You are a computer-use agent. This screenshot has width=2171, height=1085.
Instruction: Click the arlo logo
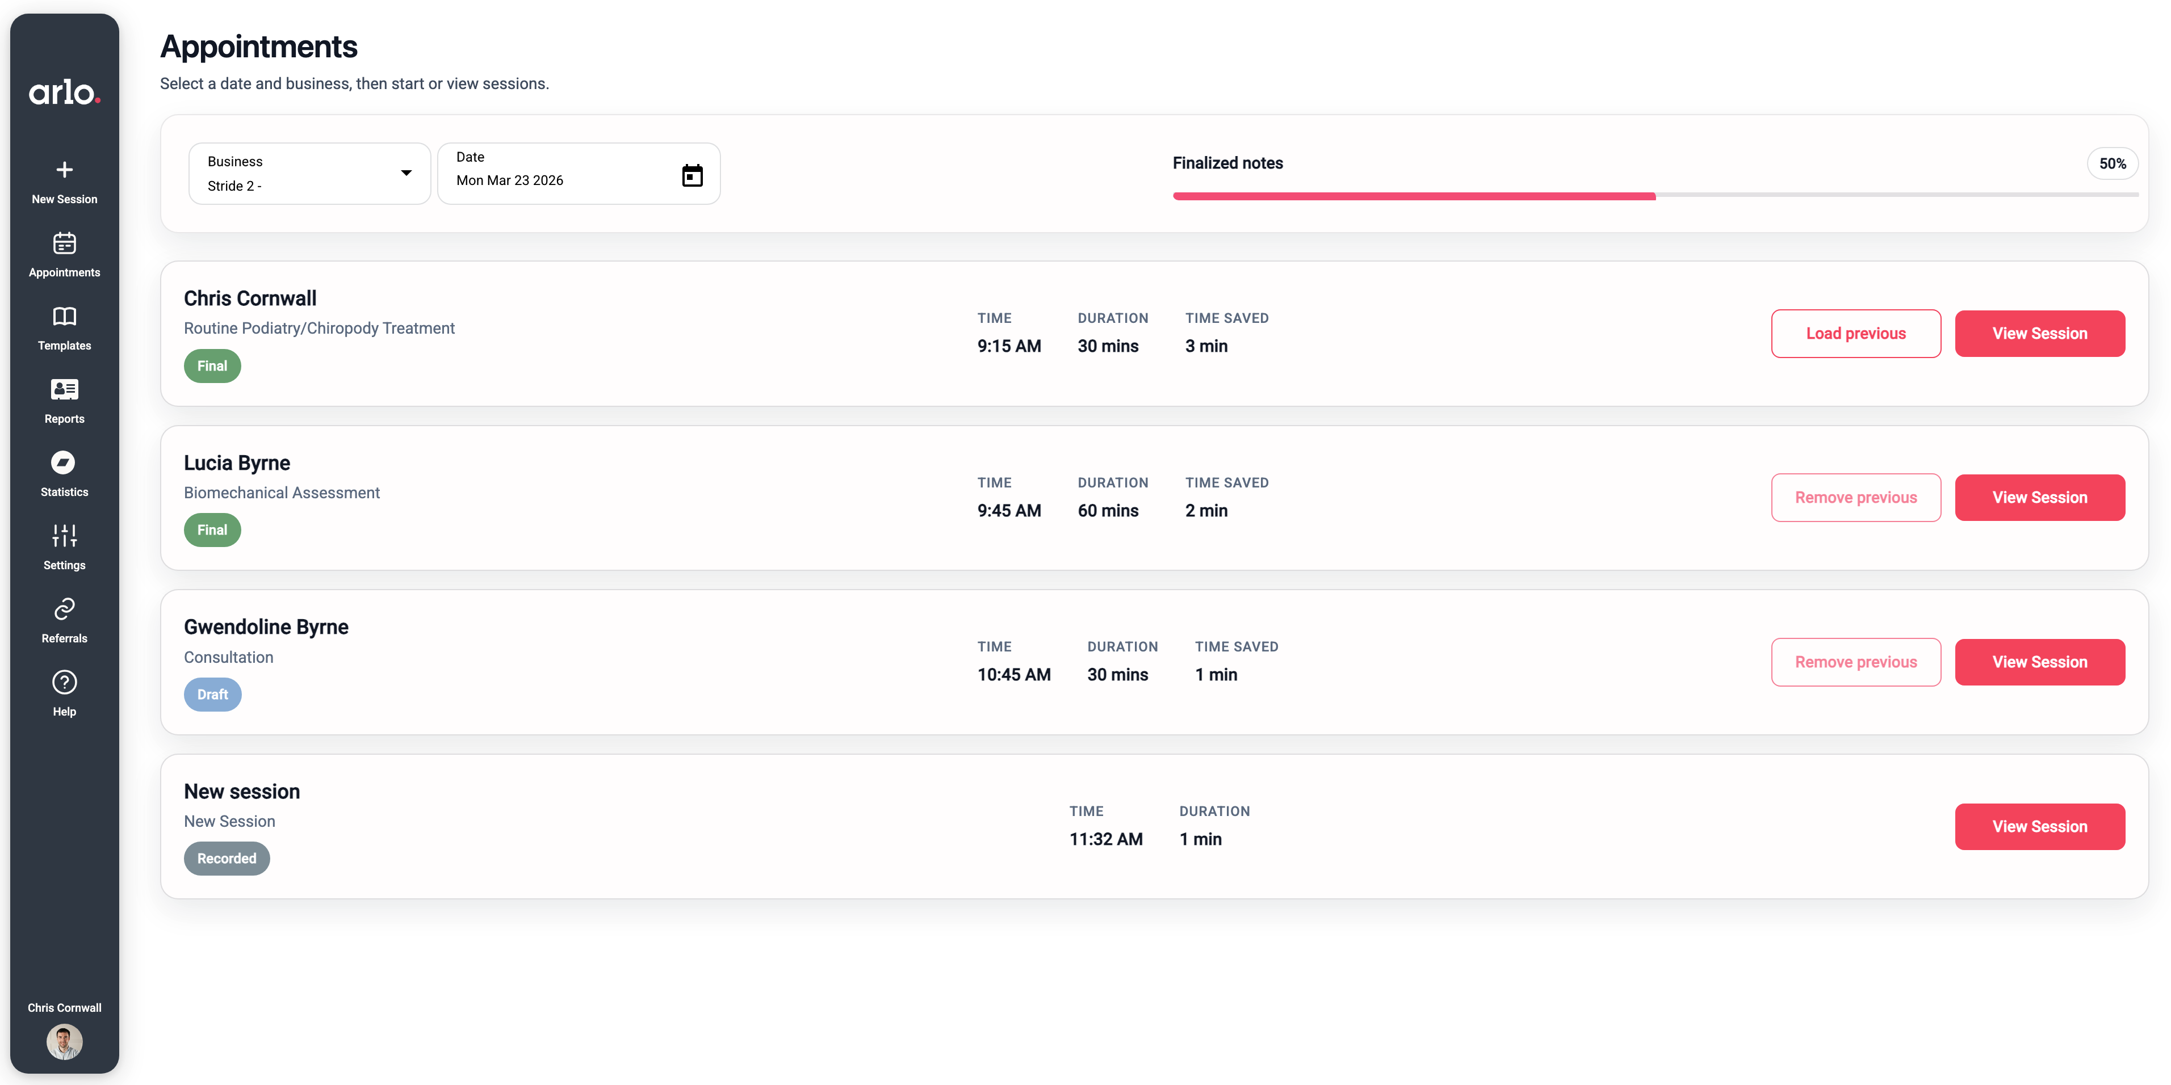pyautogui.click(x=64, y=92)
